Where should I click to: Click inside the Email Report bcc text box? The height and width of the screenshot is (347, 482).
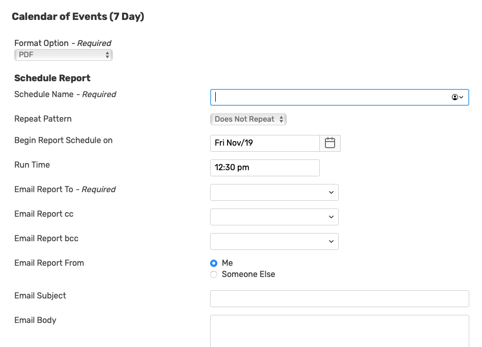pyautogui.click(x=268, y=242)
